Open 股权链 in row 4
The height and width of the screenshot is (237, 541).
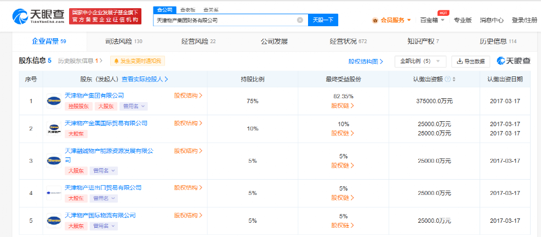point(343,198)
